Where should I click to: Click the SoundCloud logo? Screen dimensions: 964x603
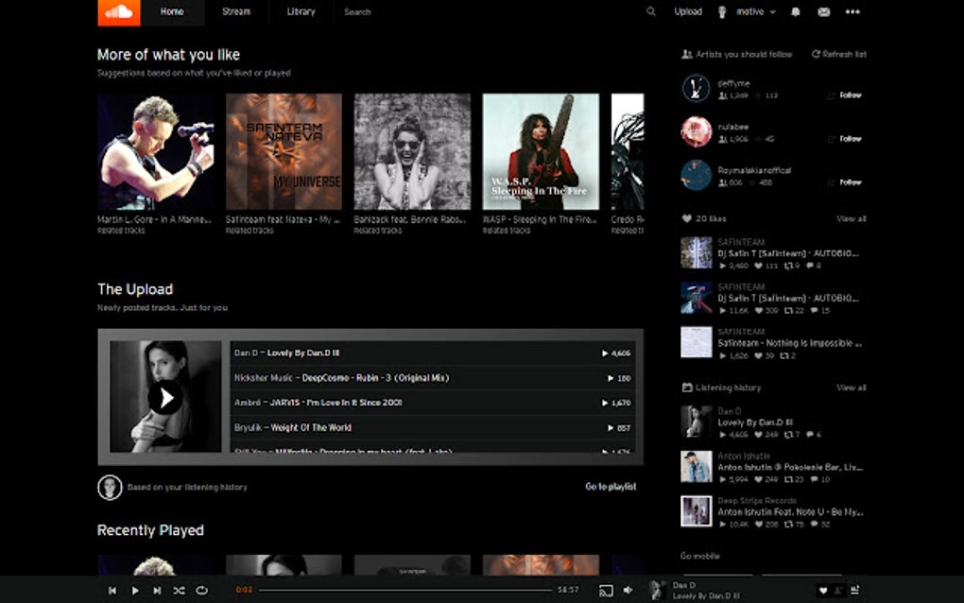[x=116, y=12]
